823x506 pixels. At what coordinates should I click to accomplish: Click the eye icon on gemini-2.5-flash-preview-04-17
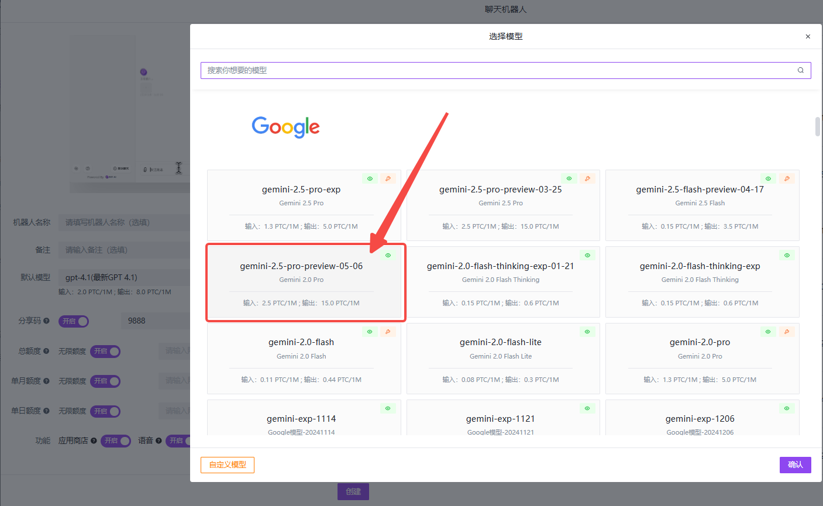pos(769,178)
